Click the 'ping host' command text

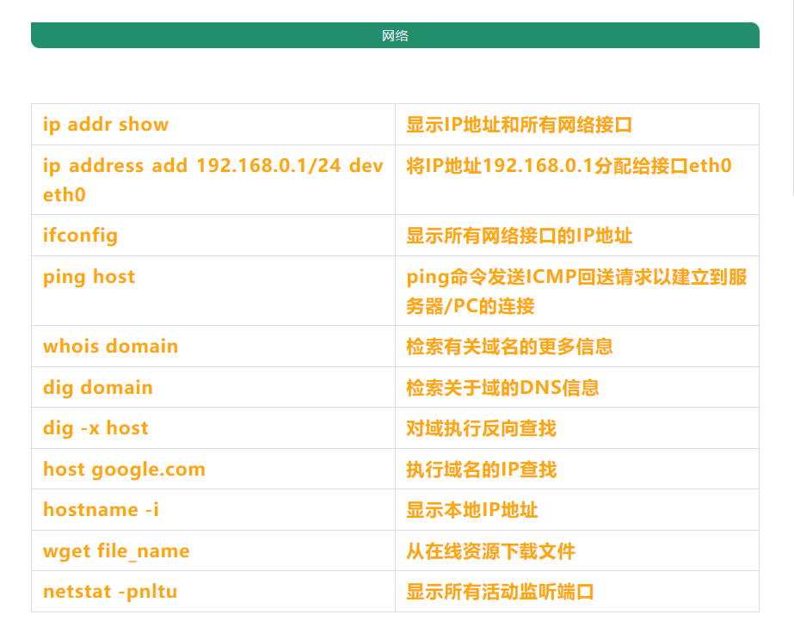tap(89, 277)
